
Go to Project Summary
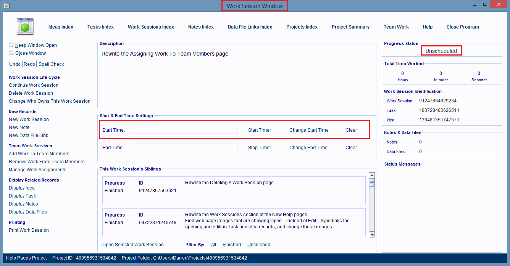point(350,27)
